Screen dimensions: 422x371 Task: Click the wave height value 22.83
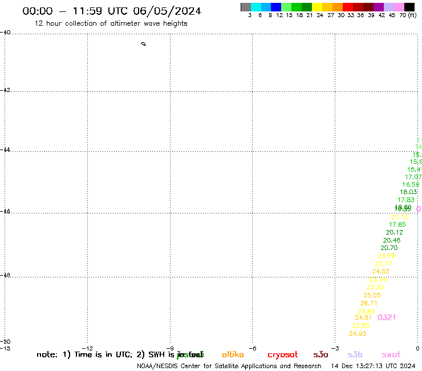tap(360, 325)
